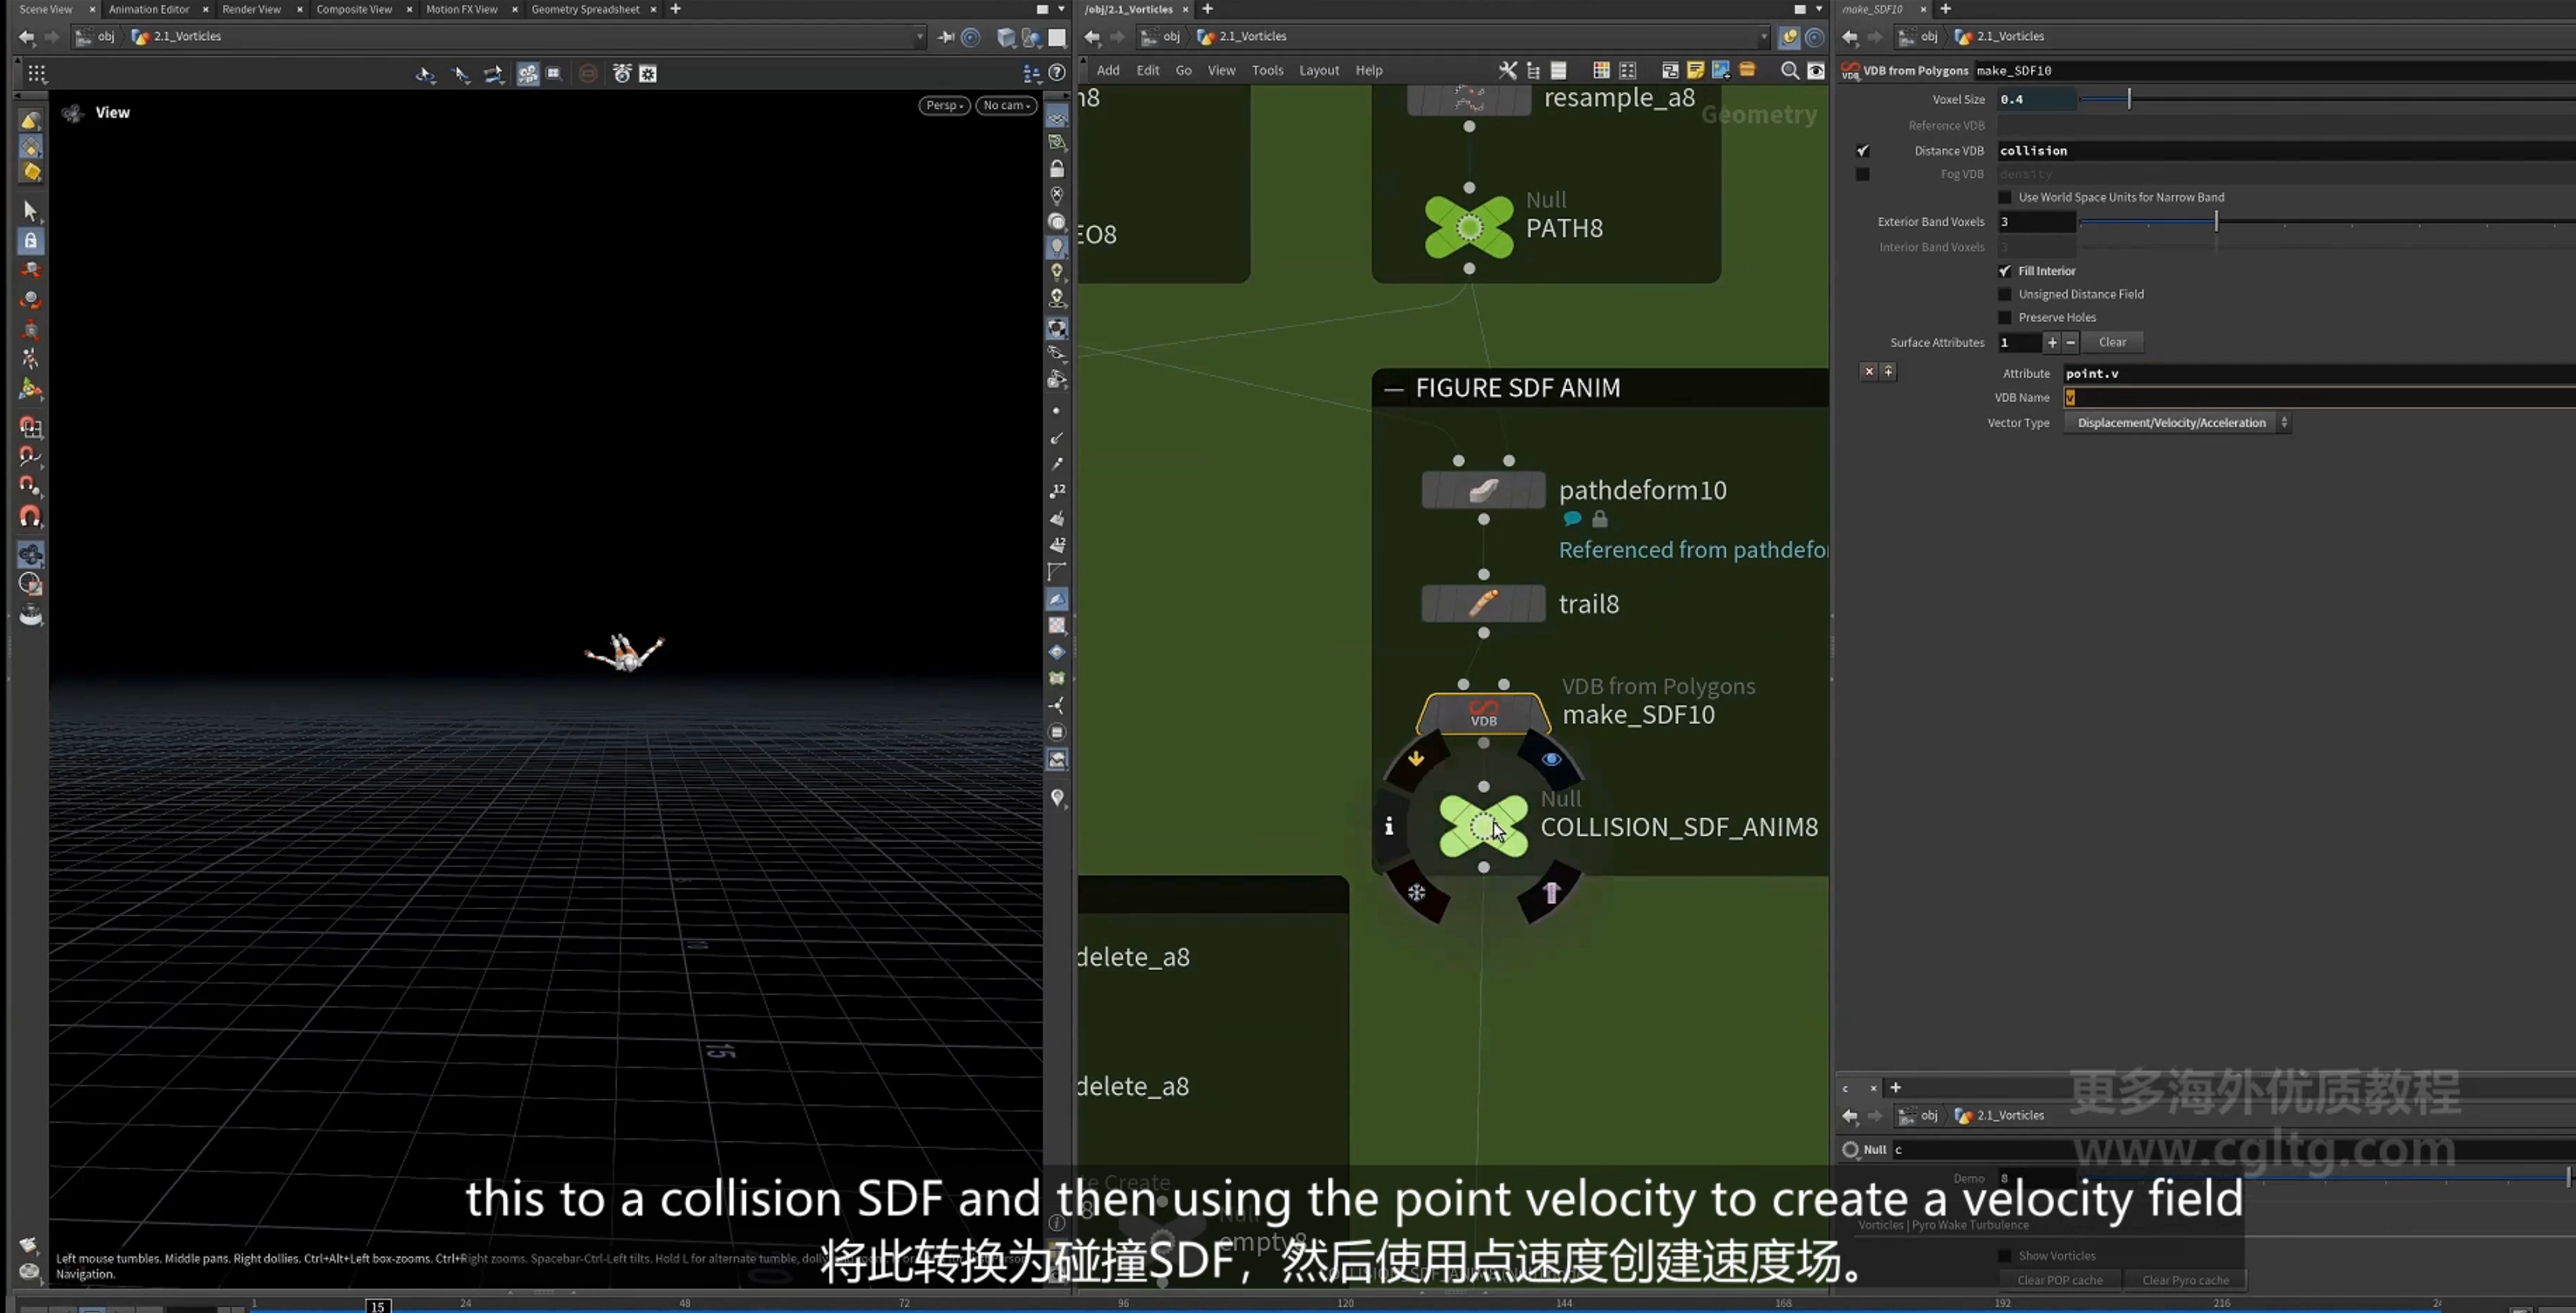
Task: Open node info from radial ring
Action: 1389,826
